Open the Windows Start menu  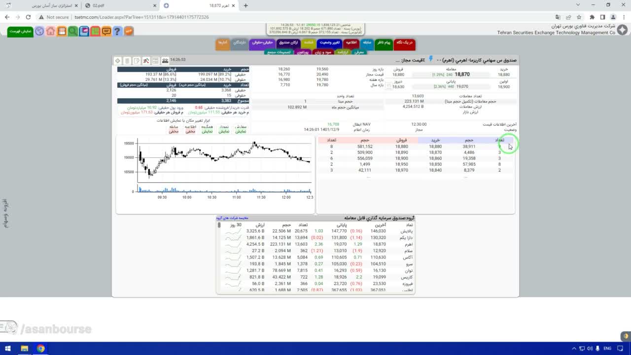coord(8,349)
